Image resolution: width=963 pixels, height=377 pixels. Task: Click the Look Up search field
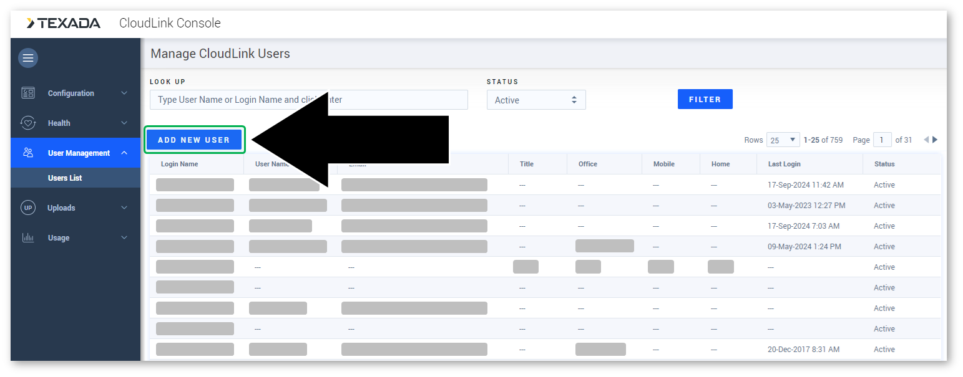pos(309,100)
